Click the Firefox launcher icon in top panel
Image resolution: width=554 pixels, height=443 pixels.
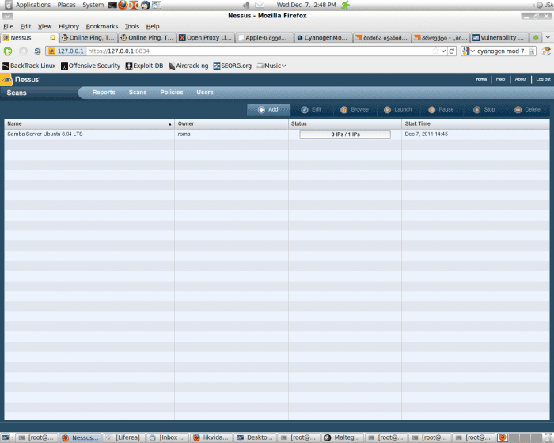(123, 5)
